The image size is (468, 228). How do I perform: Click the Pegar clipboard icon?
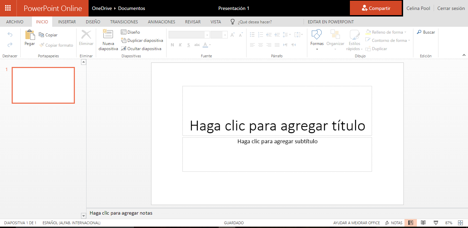30,35
